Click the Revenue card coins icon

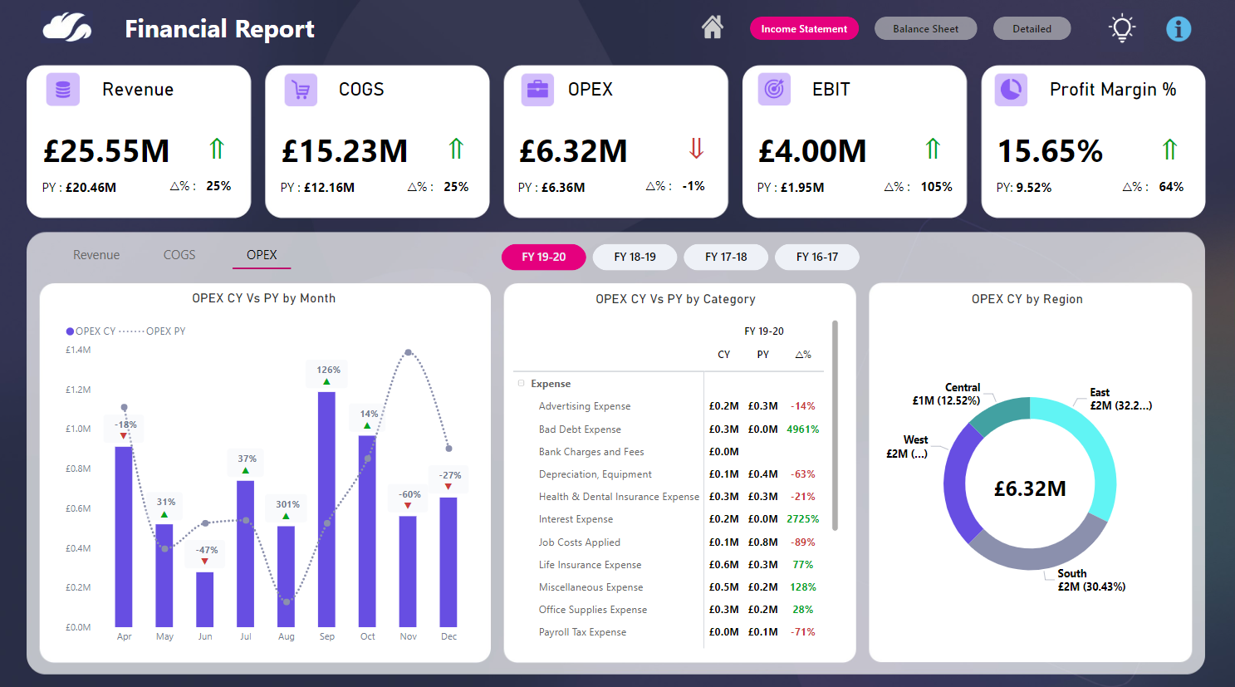coord(63,90)
